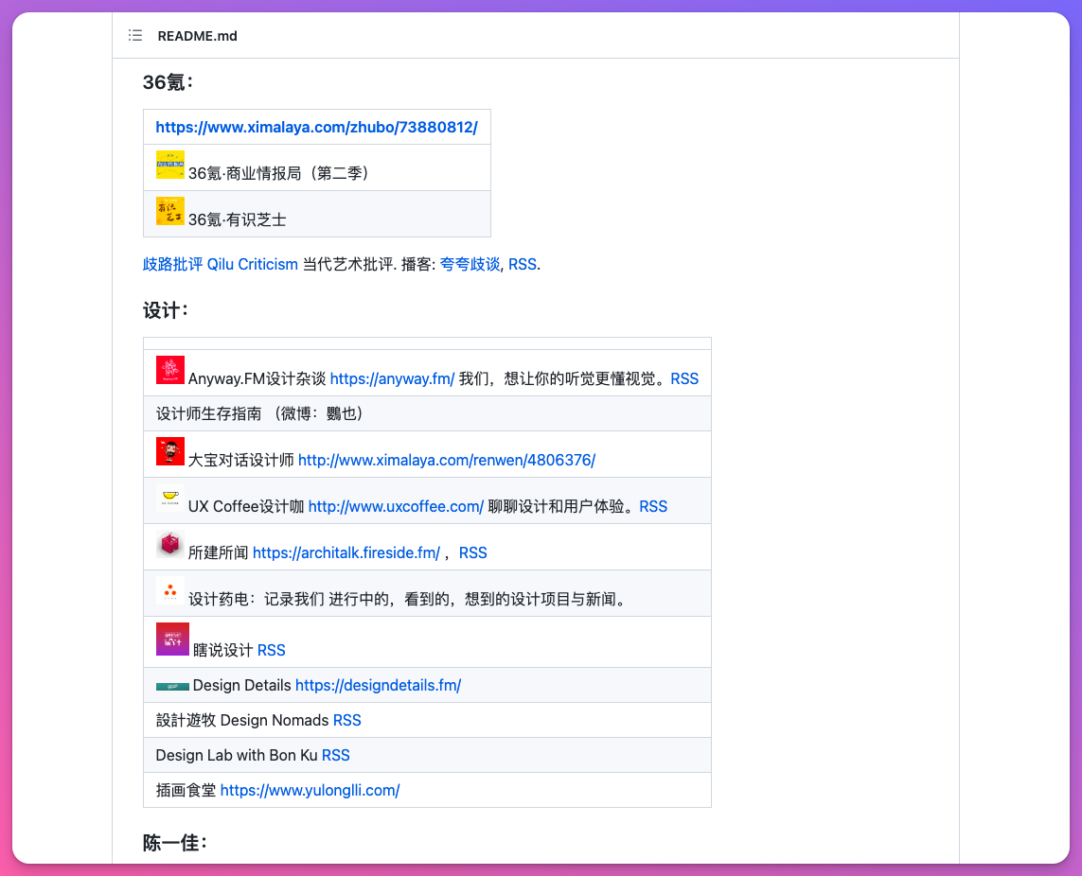Open the 歧路批评 Qilu Criticism link
Viewport: 1082px width, 876px height.
[x=221, y=264]
